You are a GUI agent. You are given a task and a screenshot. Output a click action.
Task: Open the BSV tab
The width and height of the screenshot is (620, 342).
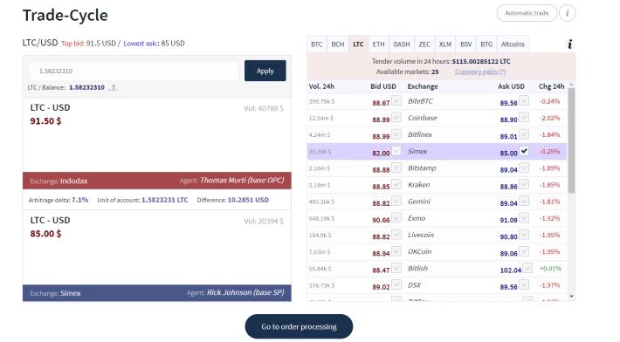click(x=465, y=44)
